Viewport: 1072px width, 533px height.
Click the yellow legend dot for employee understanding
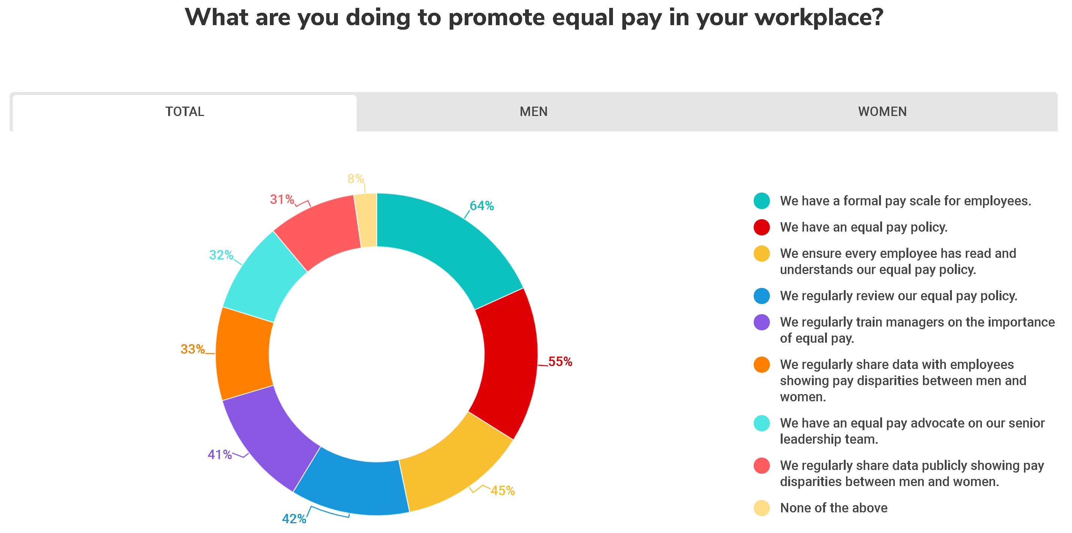pyautogui.click(x=761, y=253)
